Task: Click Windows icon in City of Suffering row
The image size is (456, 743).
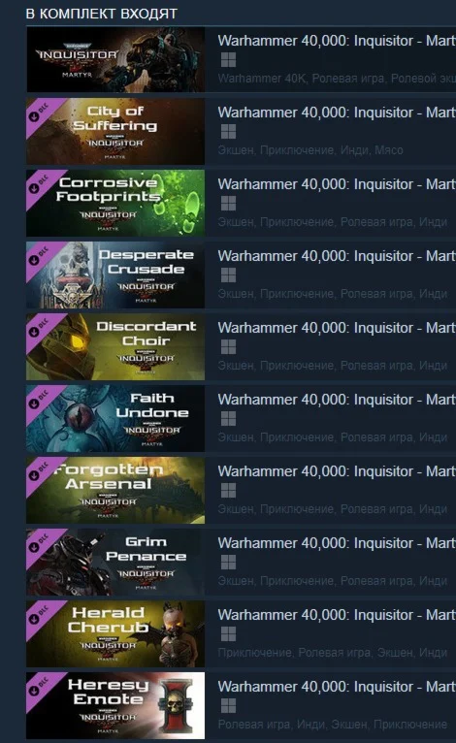Action: click(x=228, y=132)
